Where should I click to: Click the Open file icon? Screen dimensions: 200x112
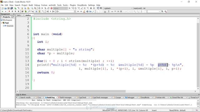[x=6, y=8]
